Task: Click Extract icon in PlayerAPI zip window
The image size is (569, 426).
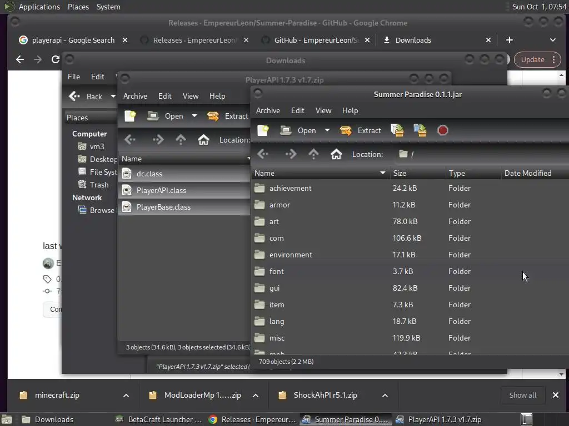Action: (213, 116)
